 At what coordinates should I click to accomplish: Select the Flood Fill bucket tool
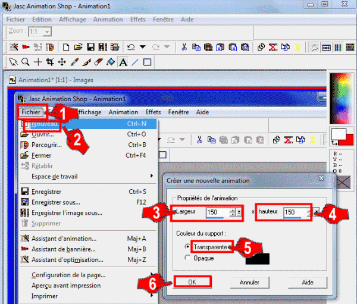111,62
